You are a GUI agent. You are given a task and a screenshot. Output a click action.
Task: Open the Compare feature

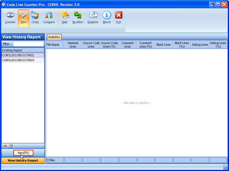[x=49, y=18]
